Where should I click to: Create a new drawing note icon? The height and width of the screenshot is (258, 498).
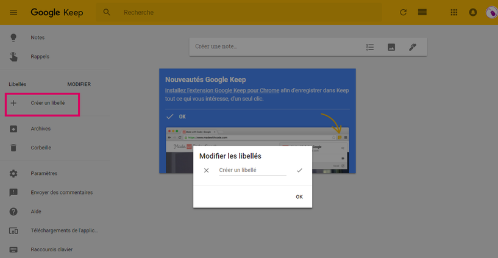pos(412,47)
